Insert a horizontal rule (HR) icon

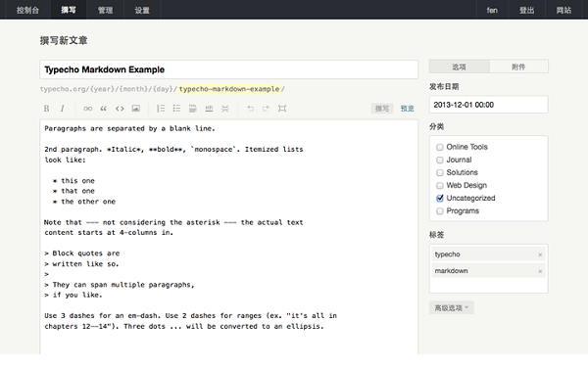[x=209, y=109]
